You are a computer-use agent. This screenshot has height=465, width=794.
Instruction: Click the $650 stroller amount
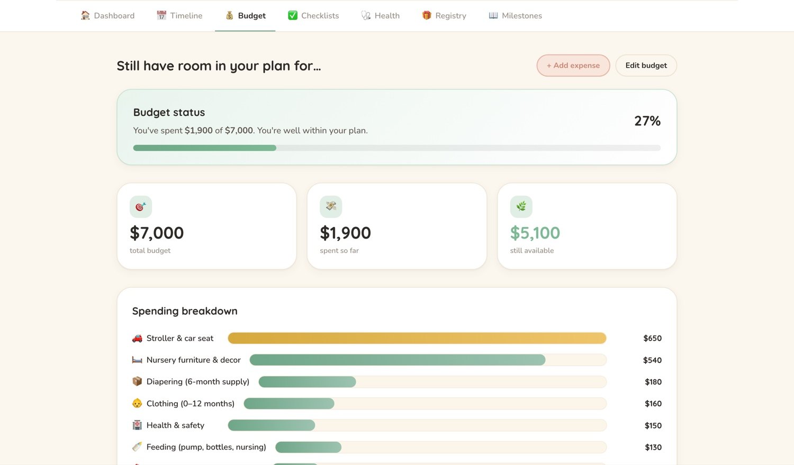click(x=653, y=338)
